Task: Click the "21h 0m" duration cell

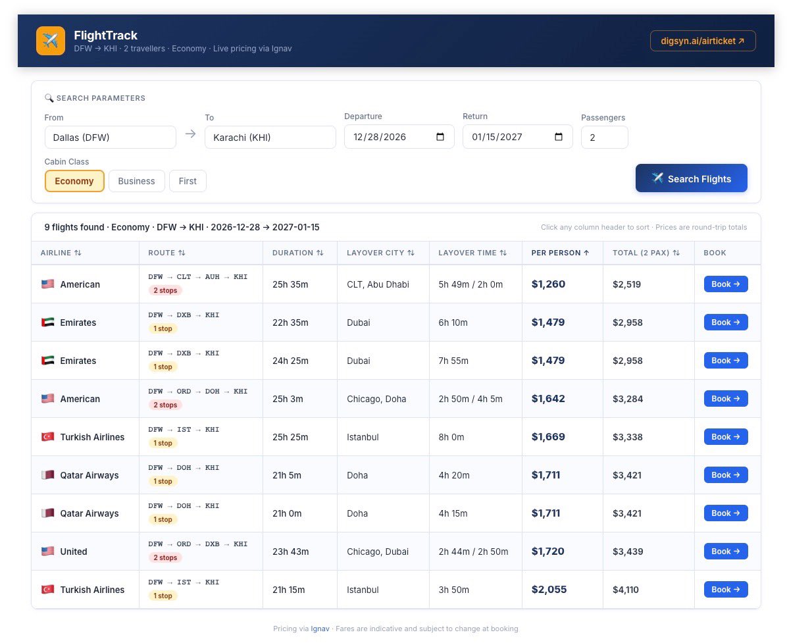Action: (x=287, y=513)
